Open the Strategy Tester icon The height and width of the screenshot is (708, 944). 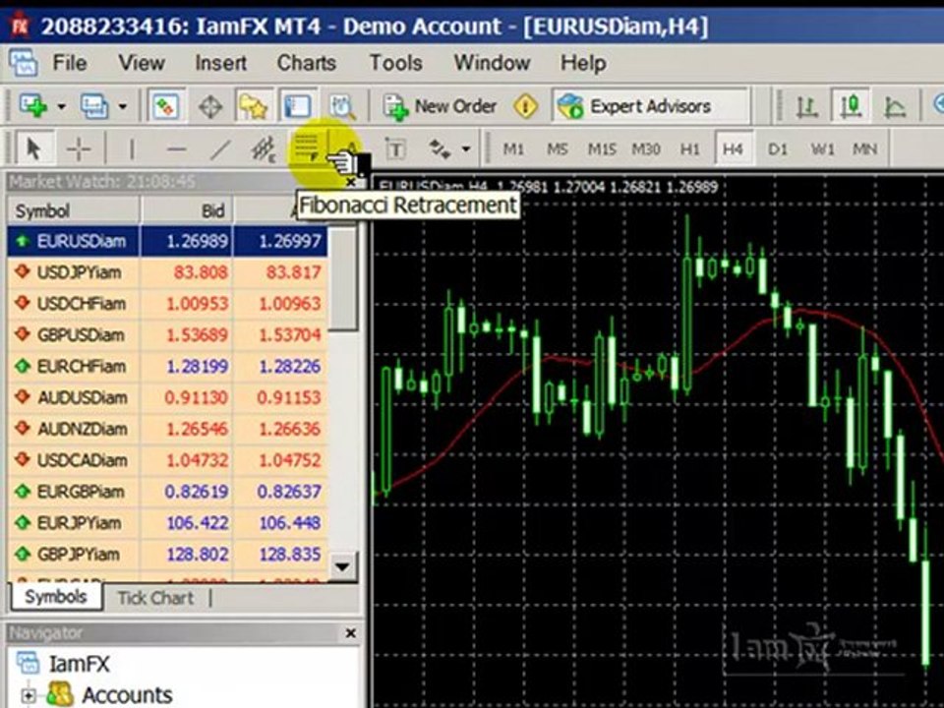pos(342,106)
